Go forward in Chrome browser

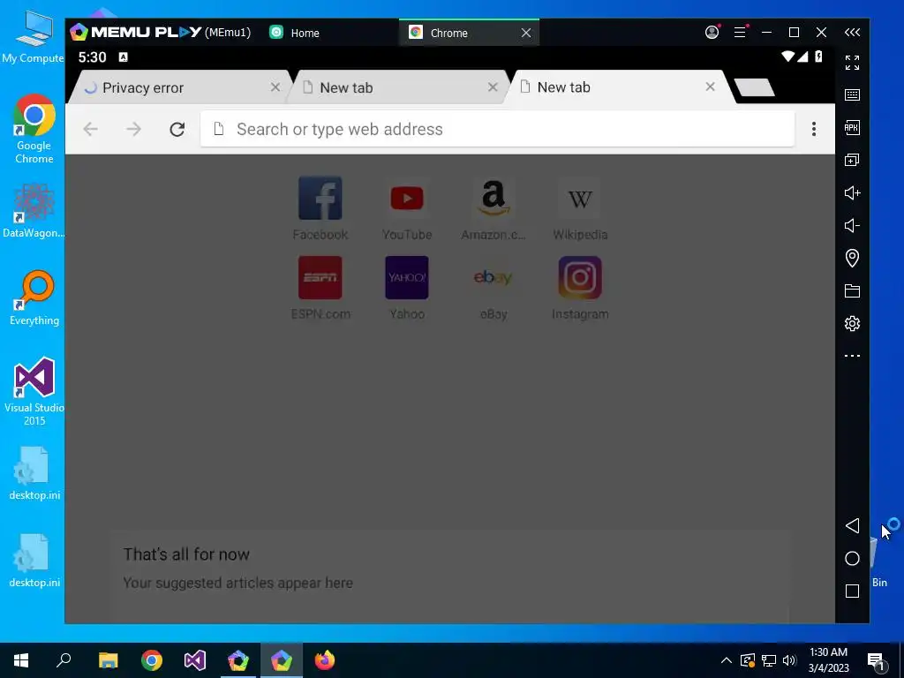click(x=134, y=129)
